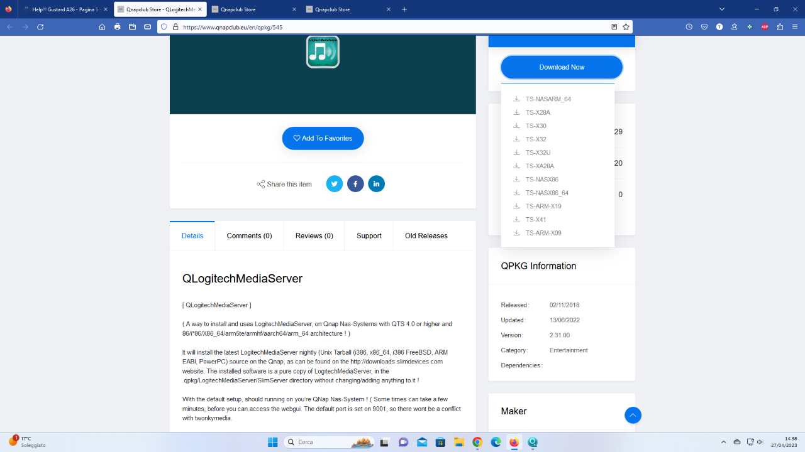Screen dimensions: 805x452
Task: Open a new browser tab
Action: coord(404,9)
